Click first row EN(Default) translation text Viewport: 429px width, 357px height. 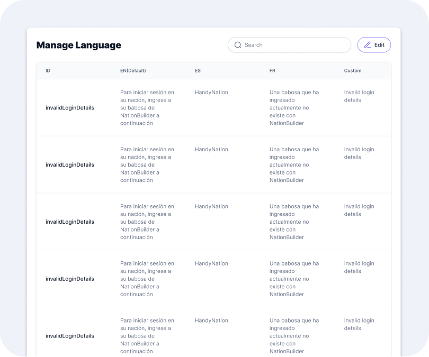[x=147, y=107]
